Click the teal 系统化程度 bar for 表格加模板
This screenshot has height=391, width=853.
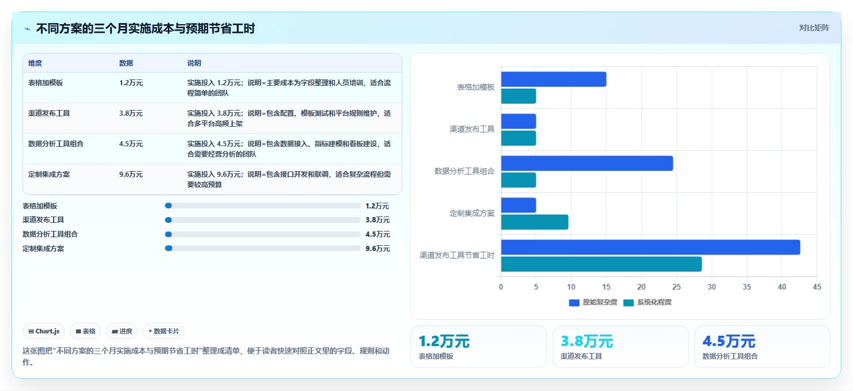tap(518, 96)
